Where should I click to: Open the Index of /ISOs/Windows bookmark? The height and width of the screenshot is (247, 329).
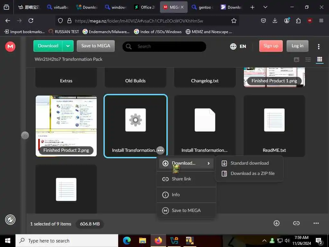click(x=158, y=32)
